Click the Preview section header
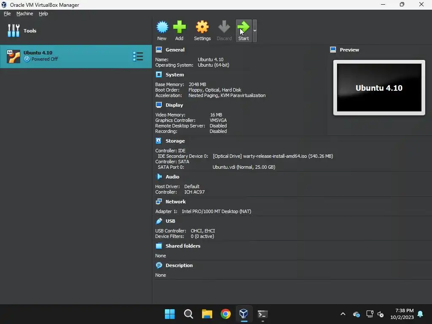Screen dimensions: 432x324 coord(349,50)
